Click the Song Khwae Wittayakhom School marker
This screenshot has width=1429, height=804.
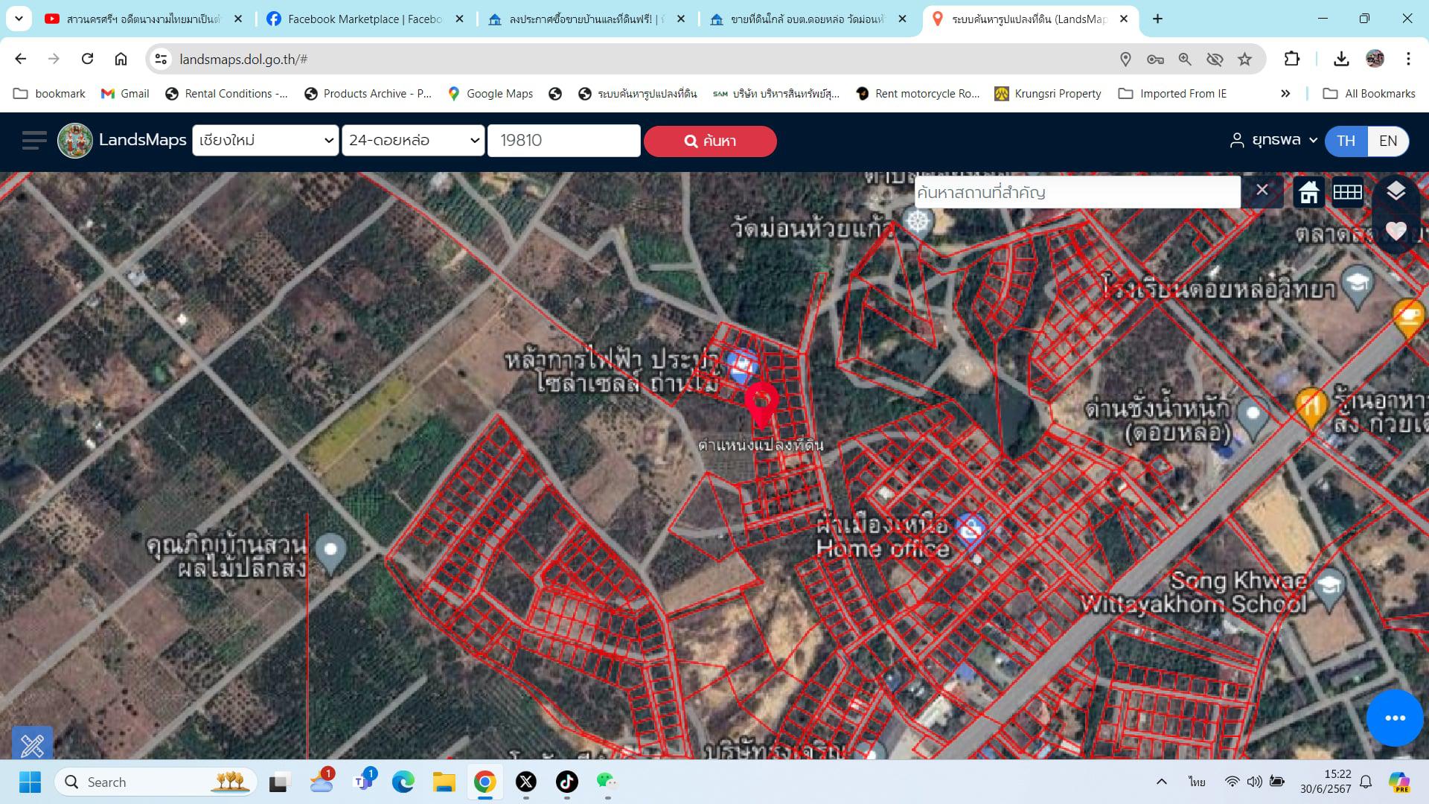1329,587
